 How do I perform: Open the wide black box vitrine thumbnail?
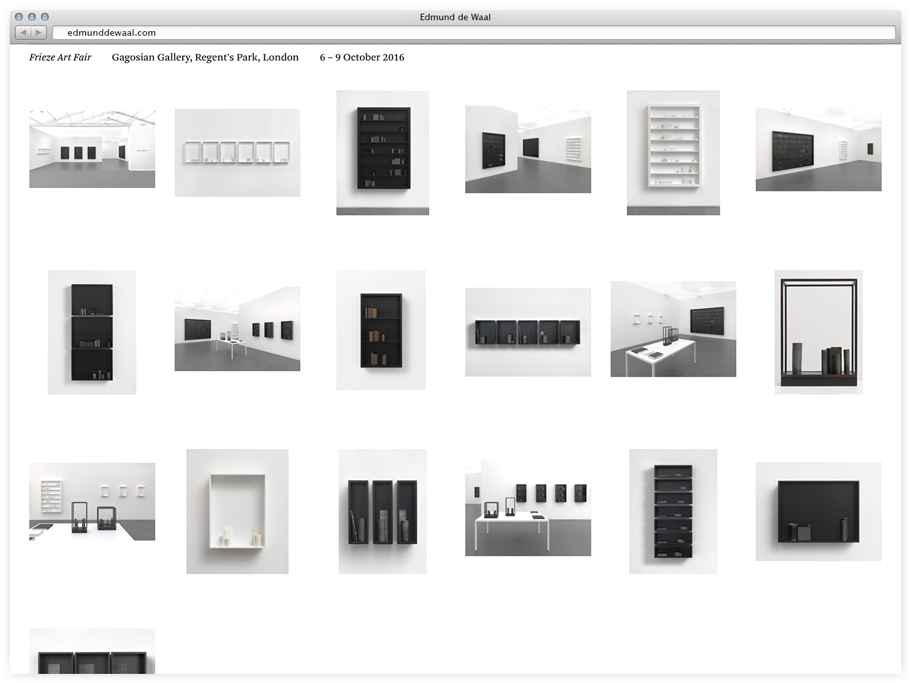pyautogui.click(x=818, y=511)
